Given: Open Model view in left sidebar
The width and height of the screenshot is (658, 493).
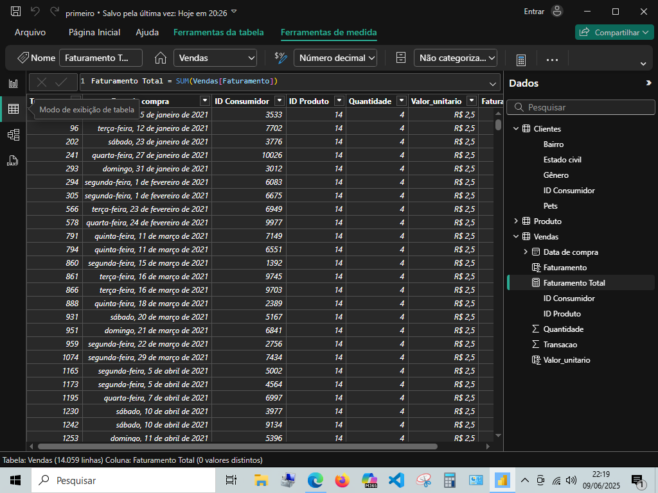Looking at the screenshot, I should (13, 135).
